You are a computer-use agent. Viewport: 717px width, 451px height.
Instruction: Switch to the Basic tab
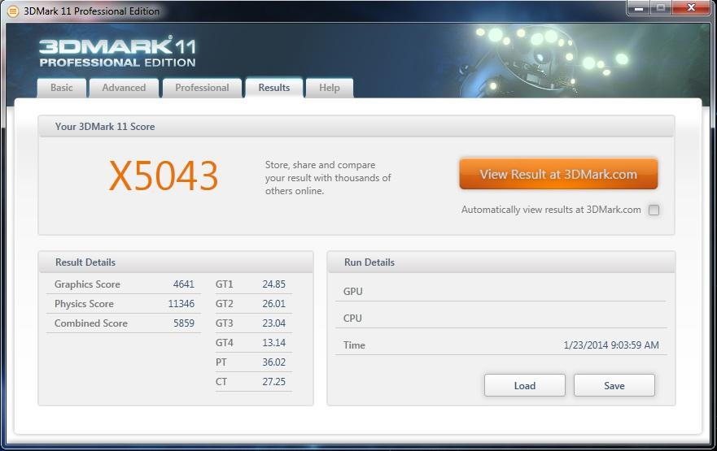point(62,88)
